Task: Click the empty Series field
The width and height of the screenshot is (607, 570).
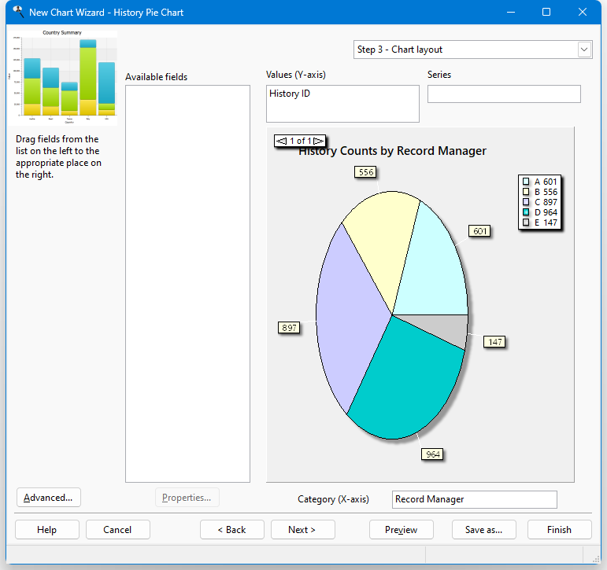Action: [504, 94]
